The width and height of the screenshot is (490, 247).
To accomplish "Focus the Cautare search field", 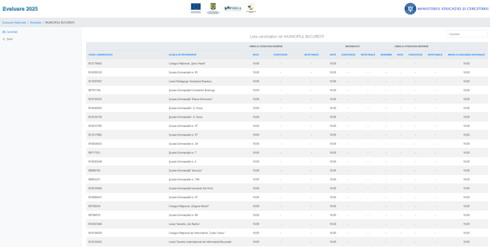I will tap(467, 34).
